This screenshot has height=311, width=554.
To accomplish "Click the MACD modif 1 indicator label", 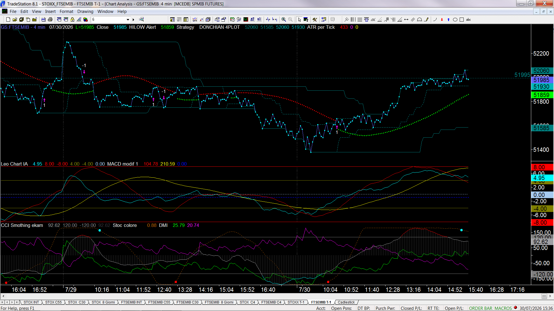I will tap(123, 164).
